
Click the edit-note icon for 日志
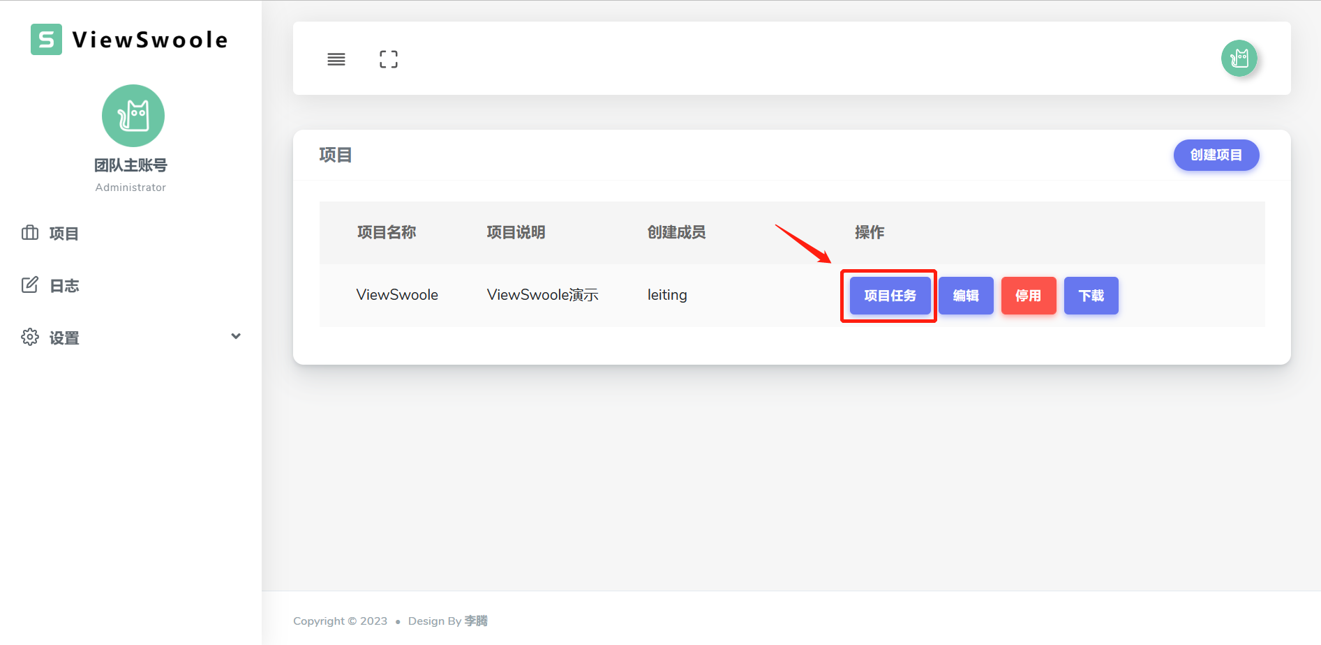click(30, 285)
